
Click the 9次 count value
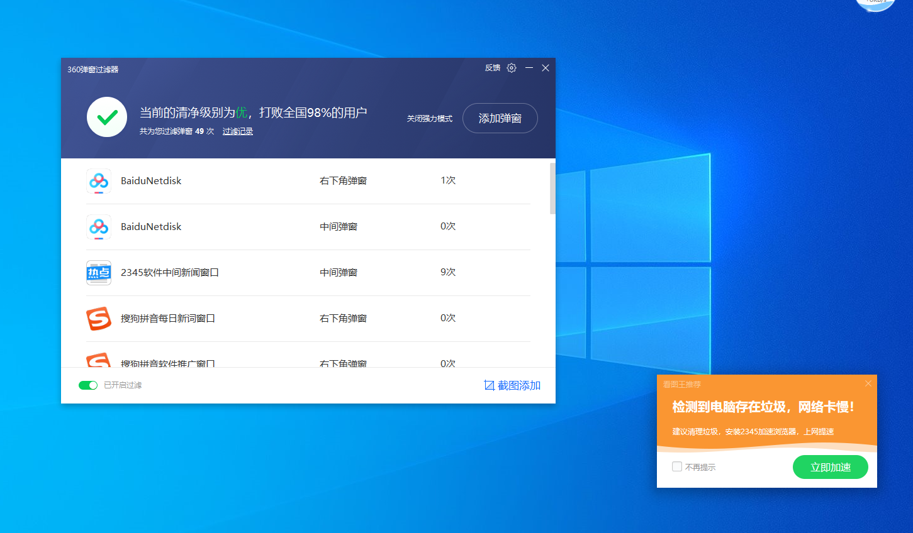click(448, 272)
